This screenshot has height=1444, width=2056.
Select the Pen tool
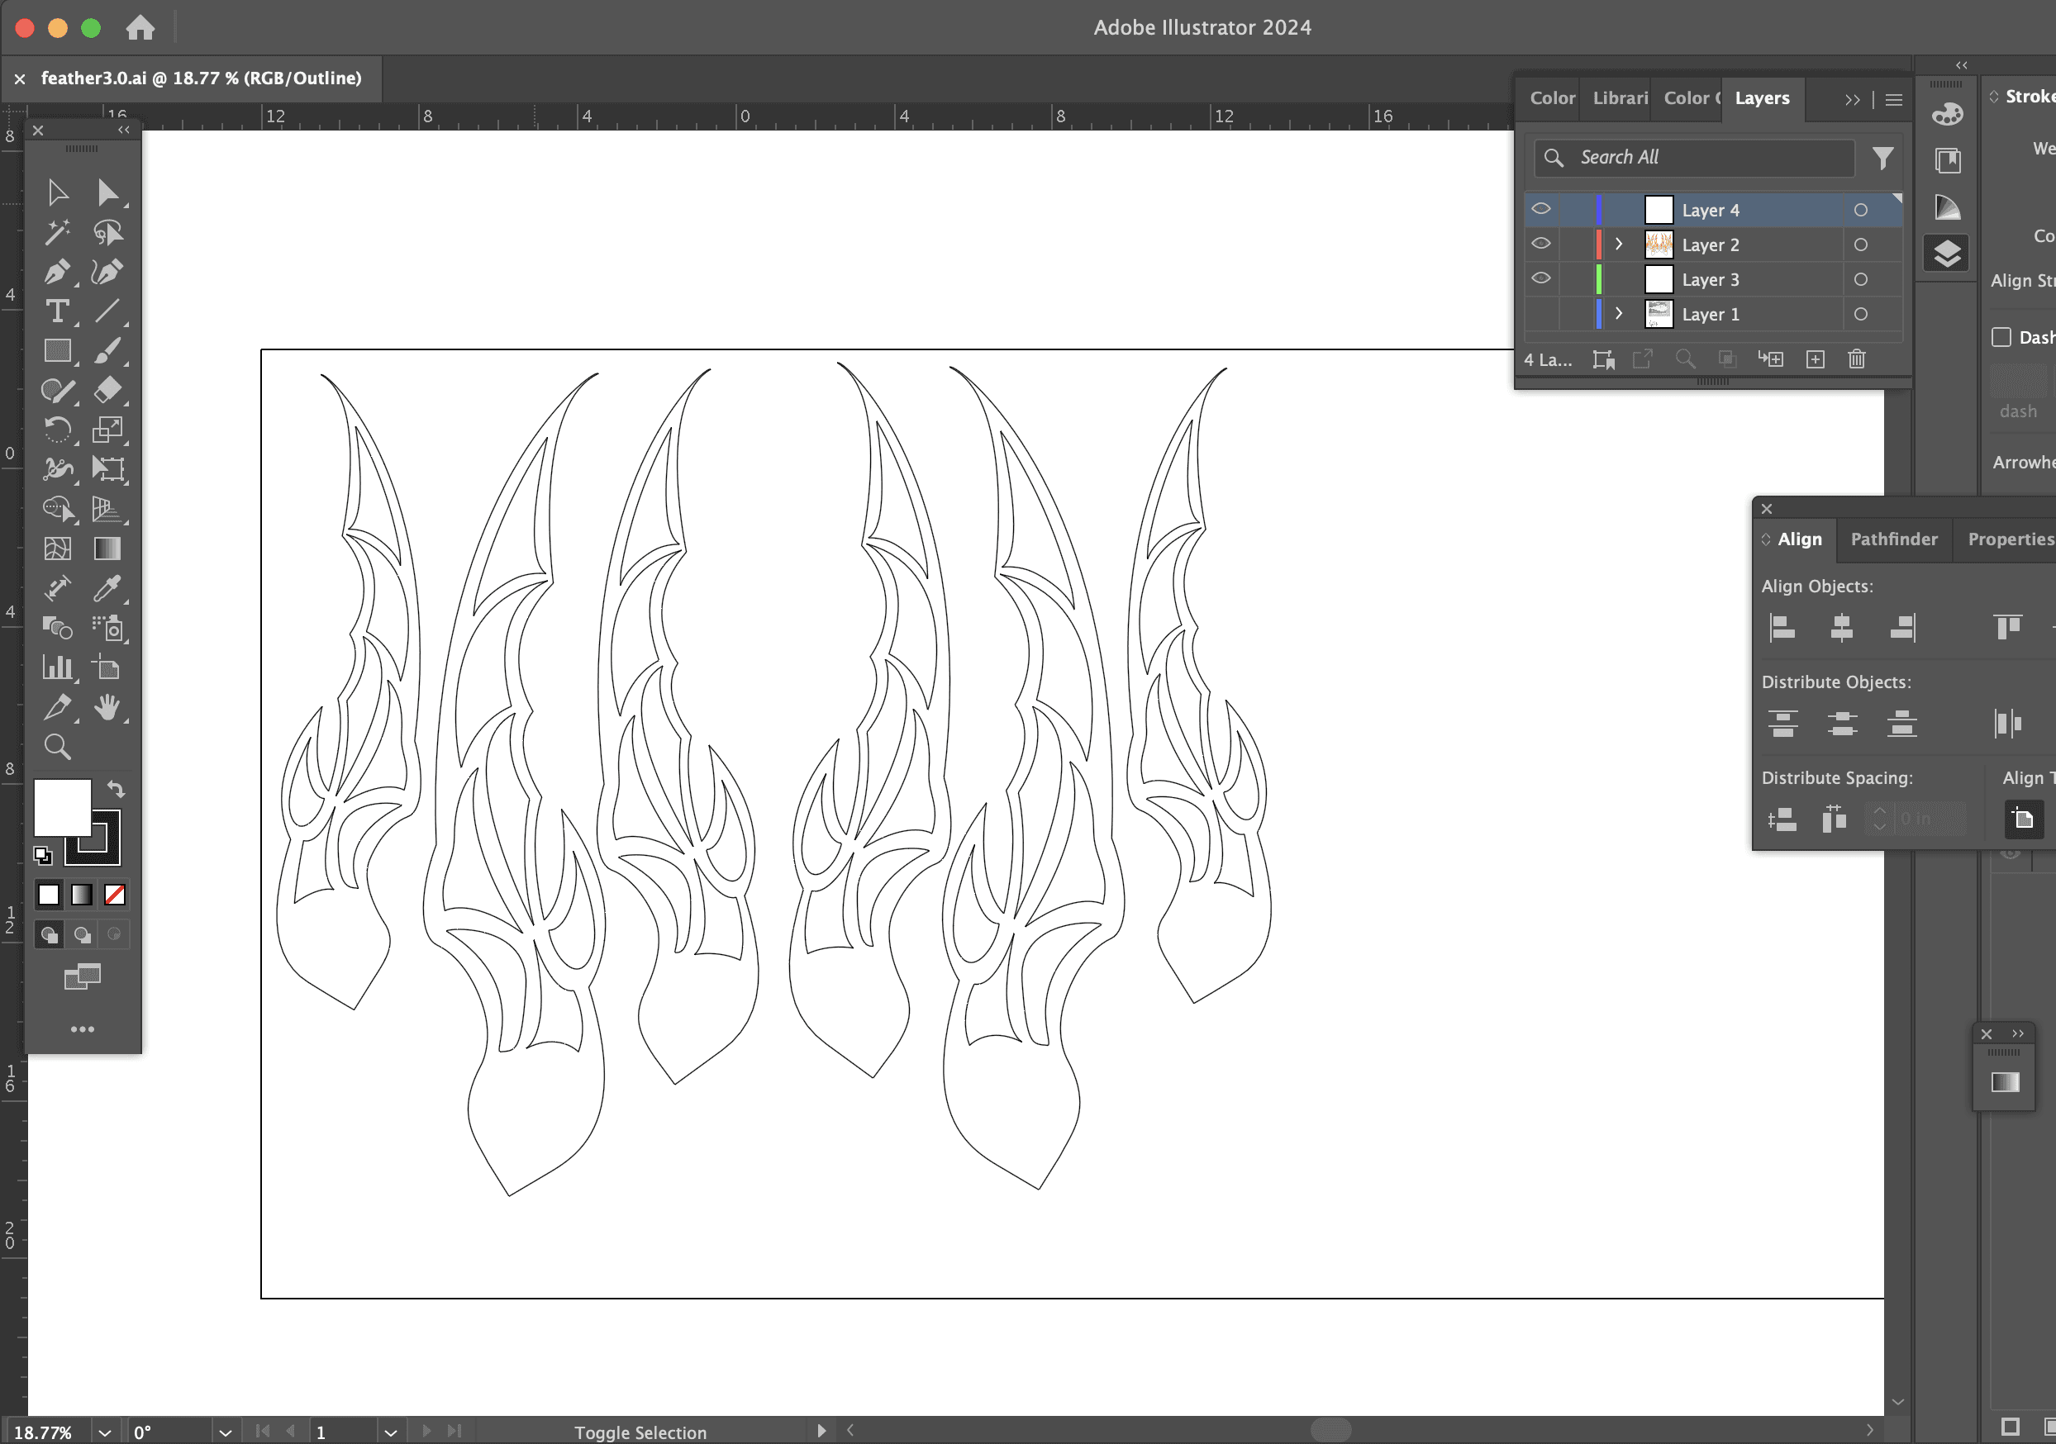57,272
